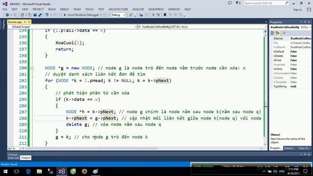
Task: Open the DEVEXPRESS menu
Action: point(156,9)
